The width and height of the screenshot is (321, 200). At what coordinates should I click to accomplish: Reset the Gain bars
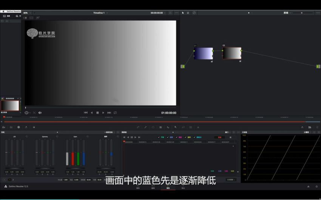pos(87,136)
